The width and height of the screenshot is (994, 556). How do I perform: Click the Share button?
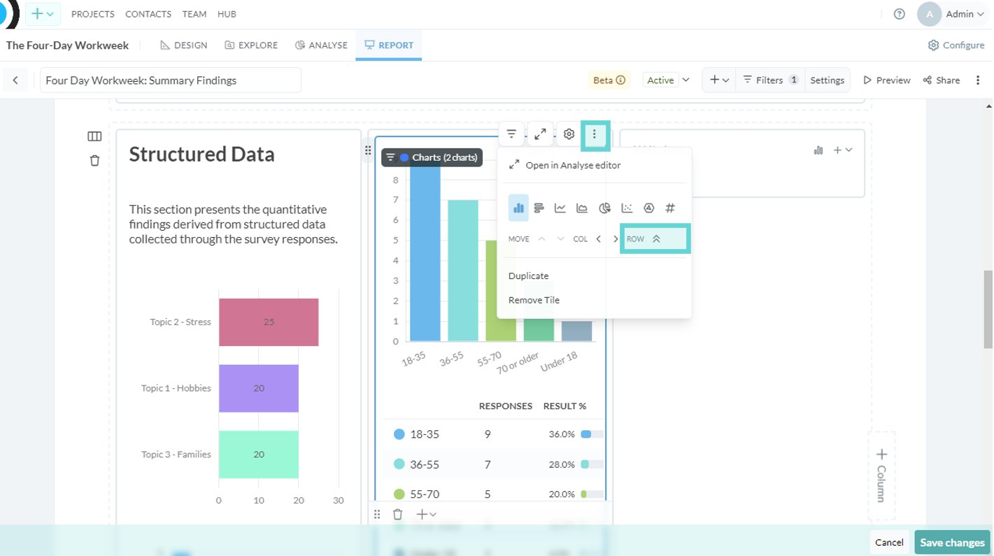[942, 80]
